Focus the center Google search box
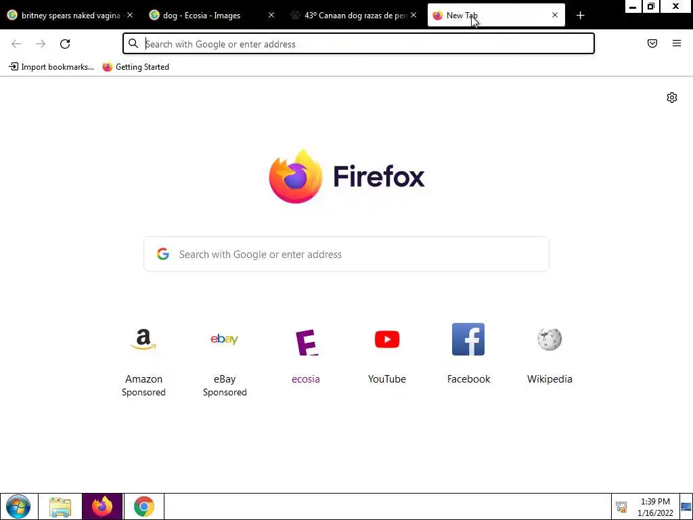This screenshot has width=693, height=520. (346, 254)
